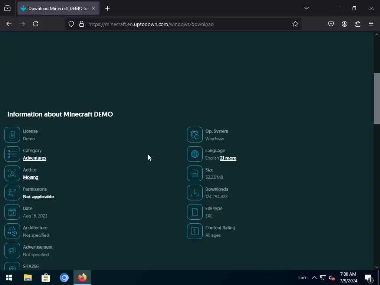Click the License info icon
Image resolution: width=380 pixels, height=285 pixels.
click(x=12, y=135)
